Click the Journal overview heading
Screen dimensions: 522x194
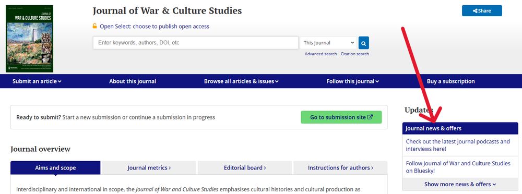point(40,149)
